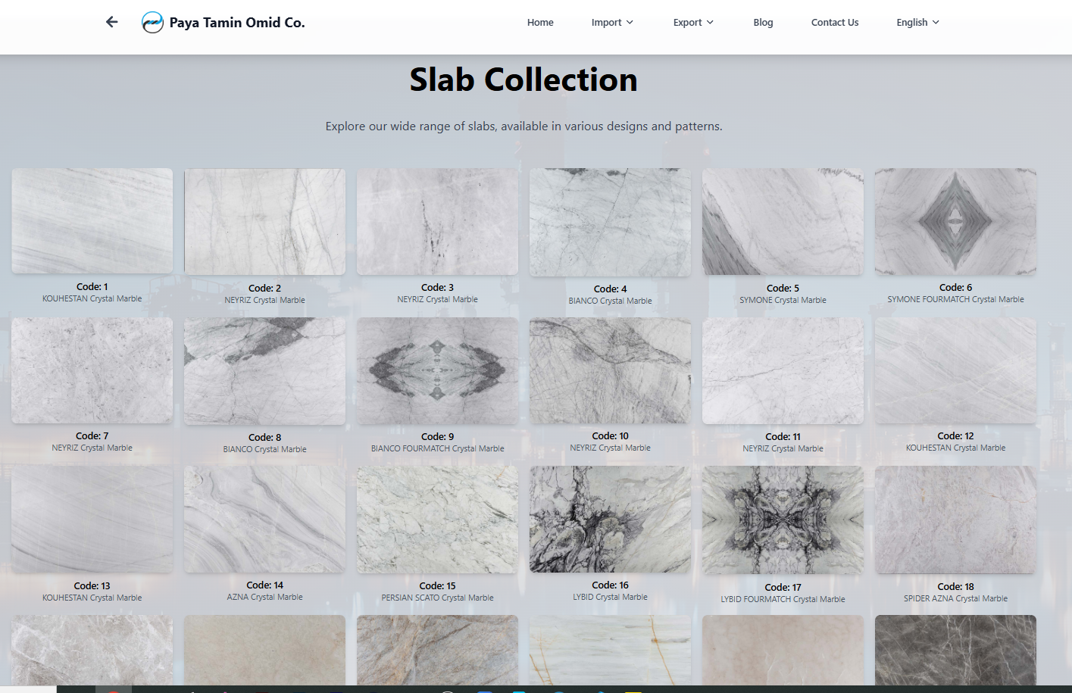Click the 'Code: 17' label text
Screen dimensions: 1072x693
point(783,587)
